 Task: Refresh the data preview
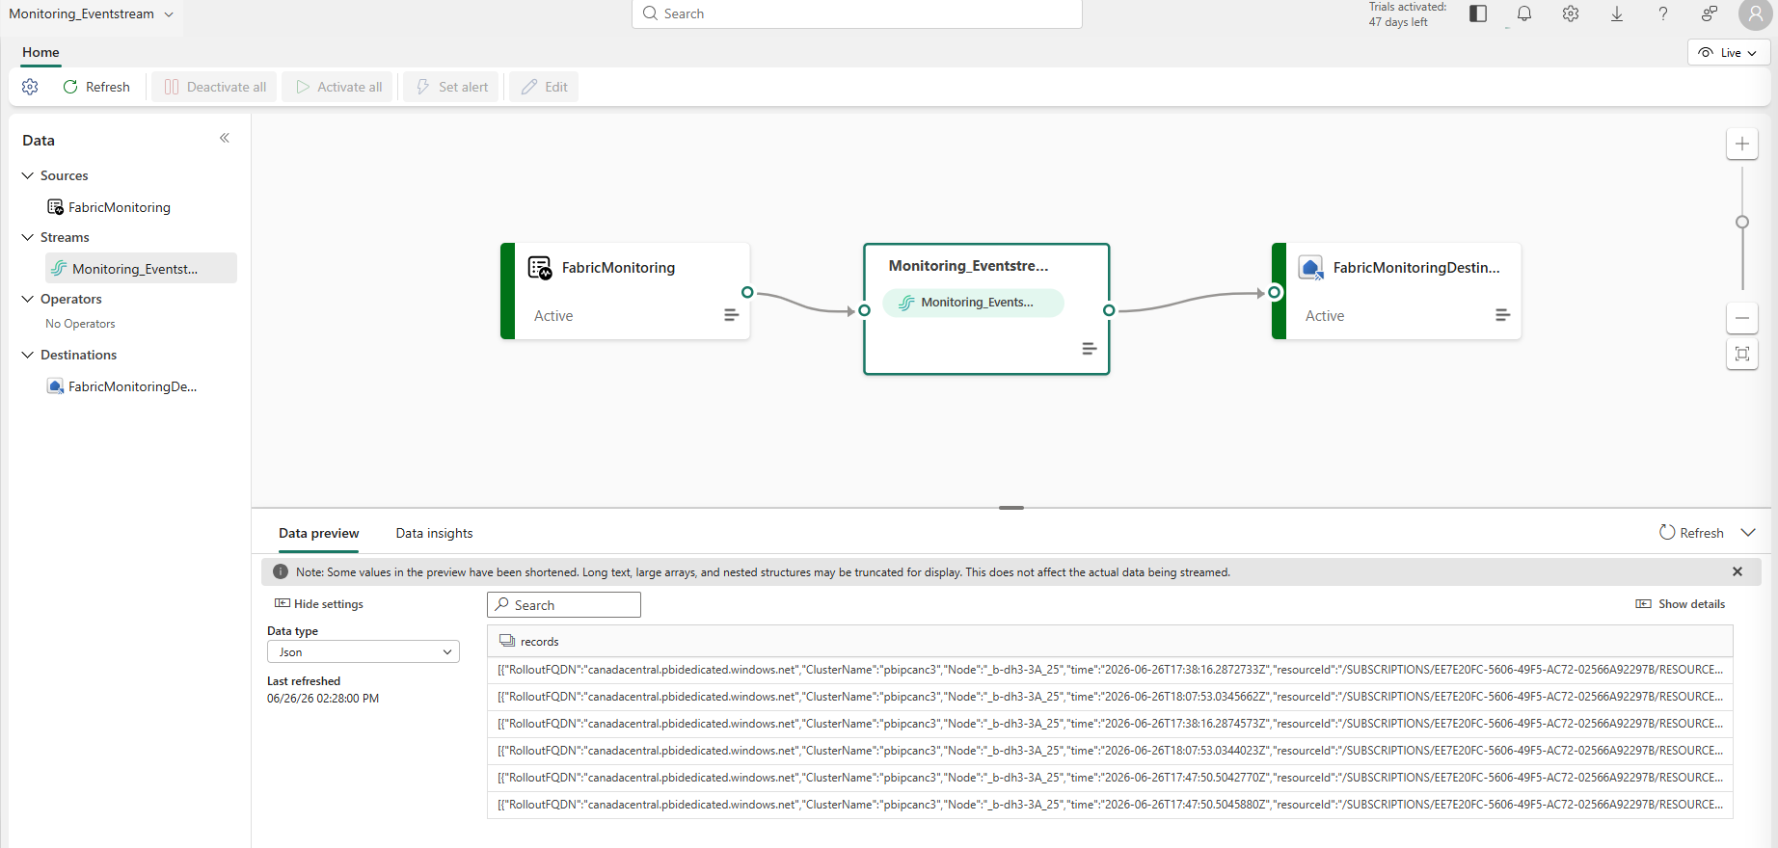[x=1691, y=533]
